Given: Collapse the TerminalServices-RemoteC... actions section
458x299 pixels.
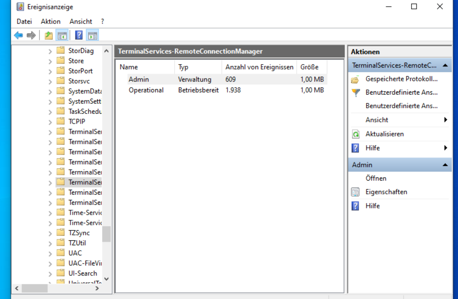Looking at the screenshot, I should coord(445,66).
